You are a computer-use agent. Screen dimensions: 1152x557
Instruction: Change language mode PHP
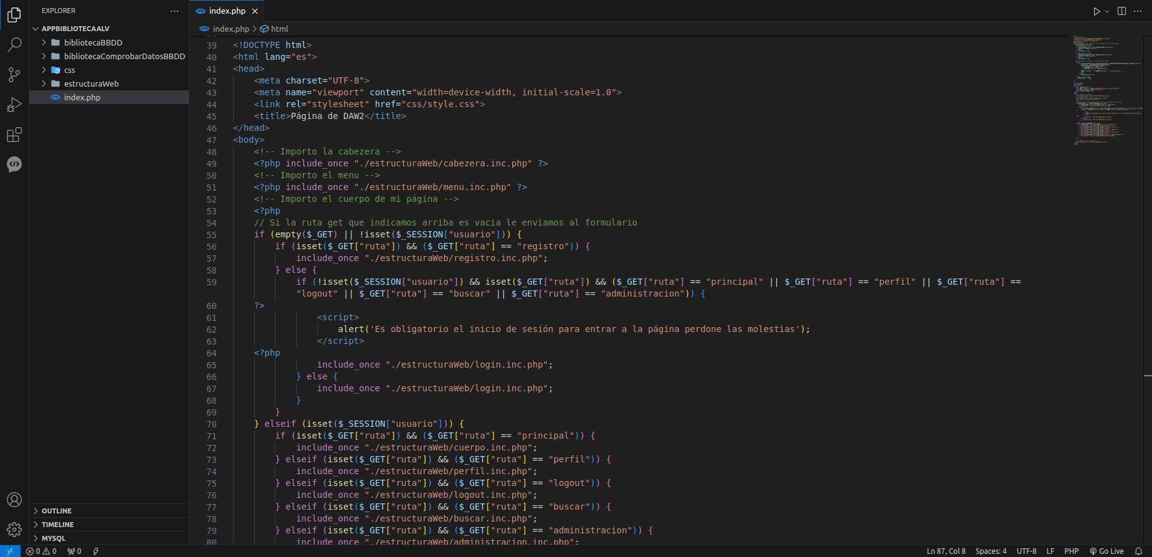coord(1072,551)
